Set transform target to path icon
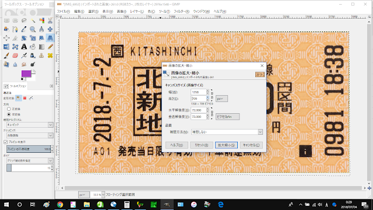The image size is (373, 210). (x=31, y=98)
